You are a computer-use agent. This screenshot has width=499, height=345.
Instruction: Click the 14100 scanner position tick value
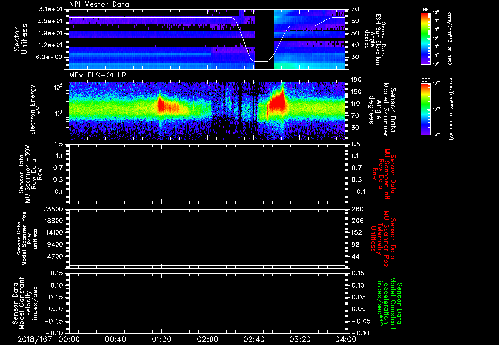[53, 232]
